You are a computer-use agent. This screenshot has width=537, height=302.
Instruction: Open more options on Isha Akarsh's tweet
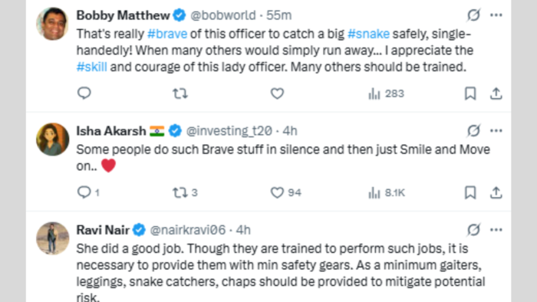click(x=496, y=130)
